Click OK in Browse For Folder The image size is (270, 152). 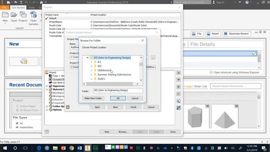click(x=118, y=98)
